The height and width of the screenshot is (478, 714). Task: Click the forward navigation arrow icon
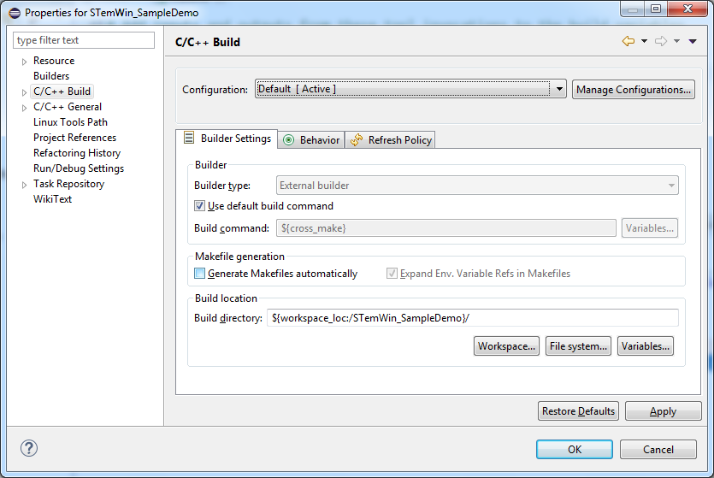click(x=661, y=41)
